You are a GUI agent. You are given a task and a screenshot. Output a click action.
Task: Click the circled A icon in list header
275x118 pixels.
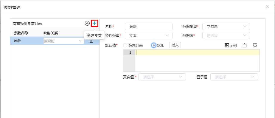pos(87,23)
